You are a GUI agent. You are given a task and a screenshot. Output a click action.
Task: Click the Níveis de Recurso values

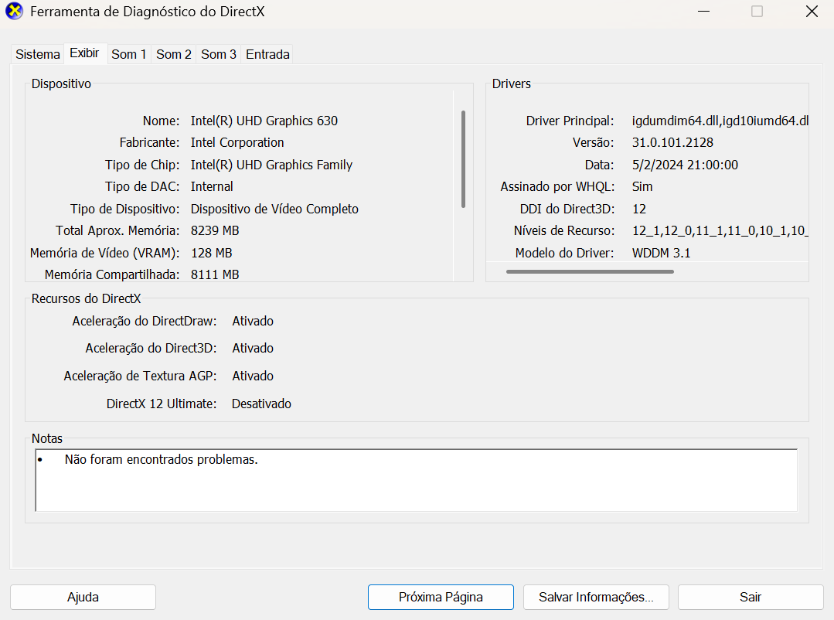pyautogui.click(x=720, y=231)
